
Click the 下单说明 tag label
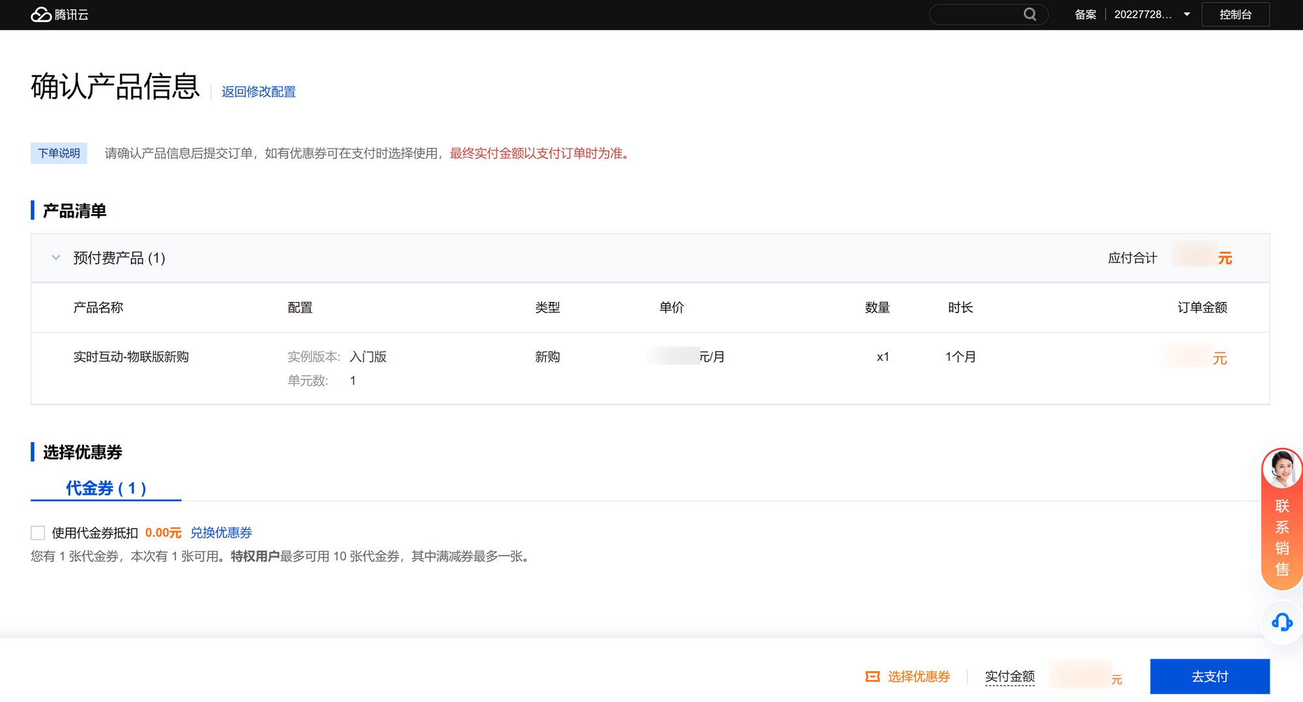(x=59, y=153)
